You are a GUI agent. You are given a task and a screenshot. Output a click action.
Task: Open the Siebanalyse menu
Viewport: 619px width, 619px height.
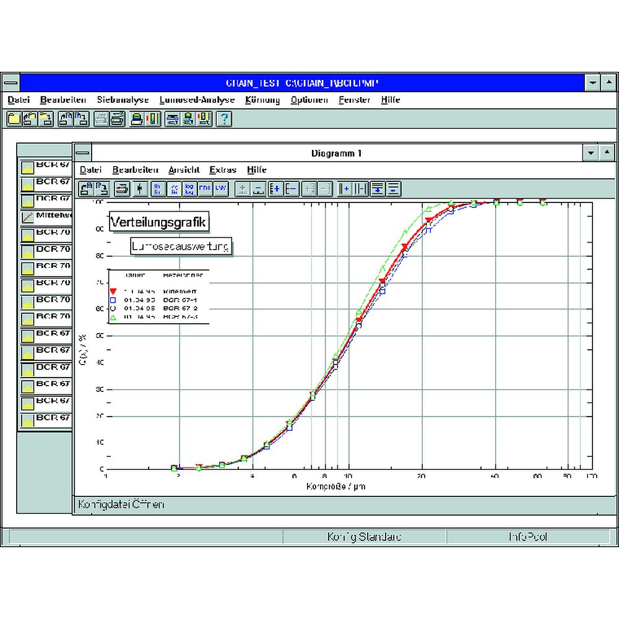click(x=123, y=100)
